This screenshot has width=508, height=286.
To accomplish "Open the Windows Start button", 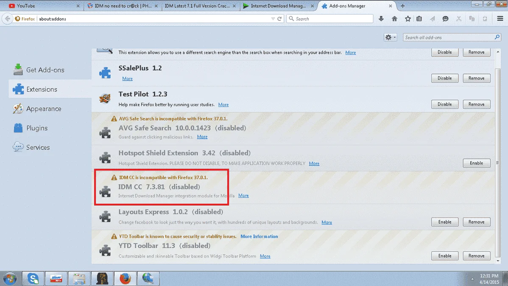I will pyautogui.click(x=10, y=278).
